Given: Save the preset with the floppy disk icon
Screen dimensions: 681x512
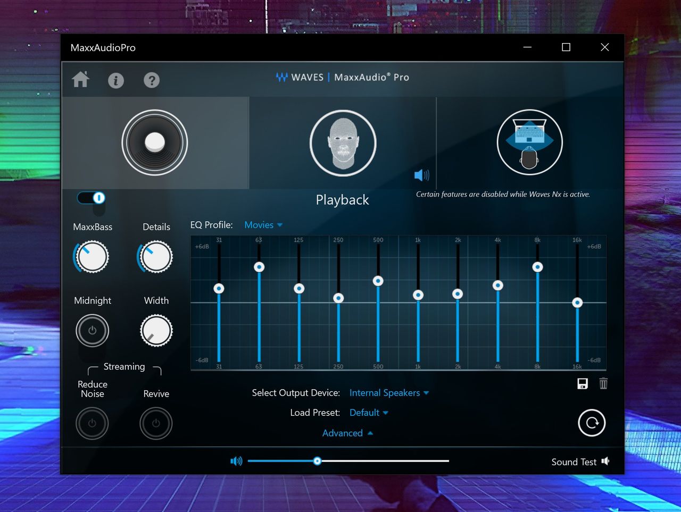Looking at the screenshot, I should click(583, 384).
